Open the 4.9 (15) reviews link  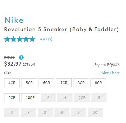(x=46, y=39)
